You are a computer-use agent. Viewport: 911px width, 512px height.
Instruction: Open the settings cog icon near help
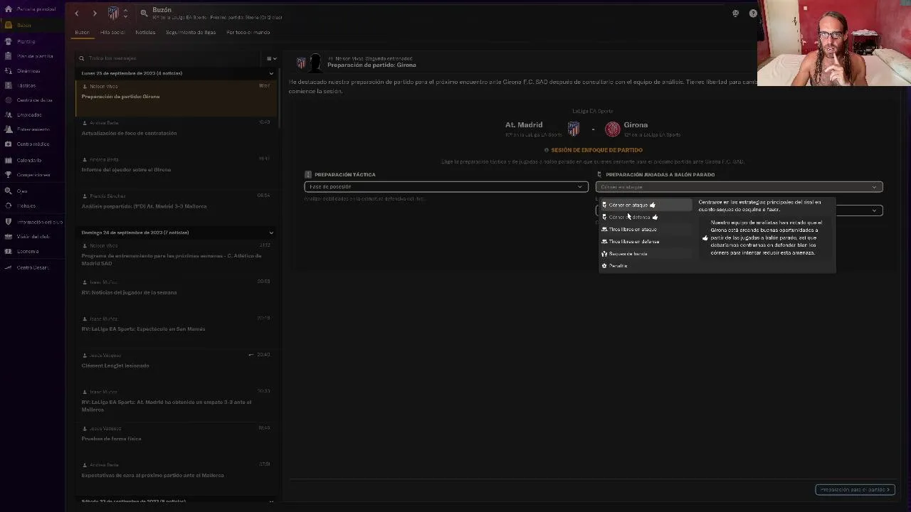point(735,13)
